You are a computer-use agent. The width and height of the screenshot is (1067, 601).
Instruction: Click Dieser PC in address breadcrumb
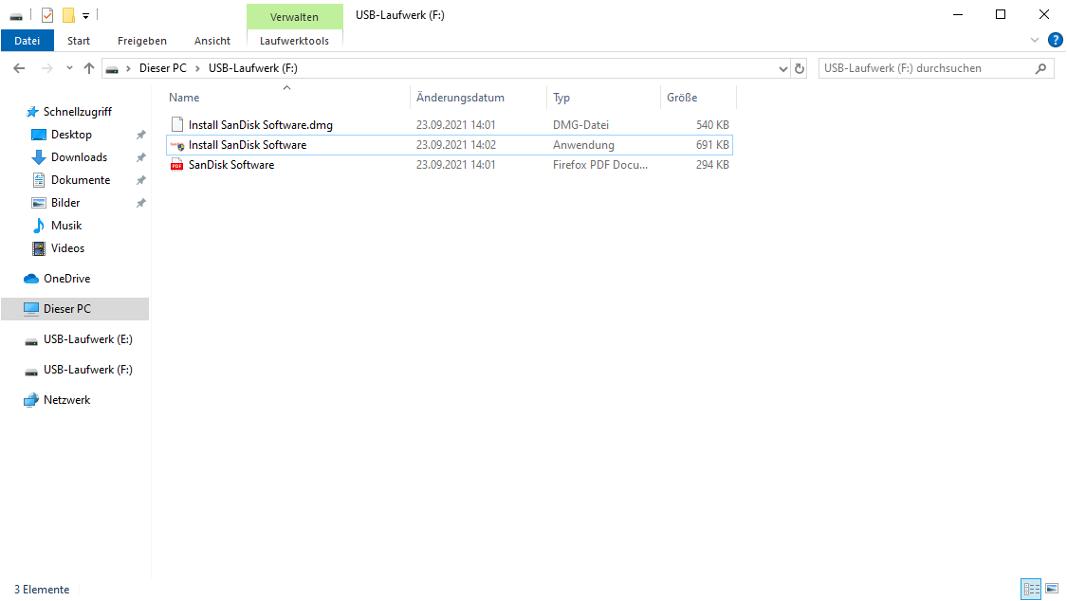click(162, 68)
